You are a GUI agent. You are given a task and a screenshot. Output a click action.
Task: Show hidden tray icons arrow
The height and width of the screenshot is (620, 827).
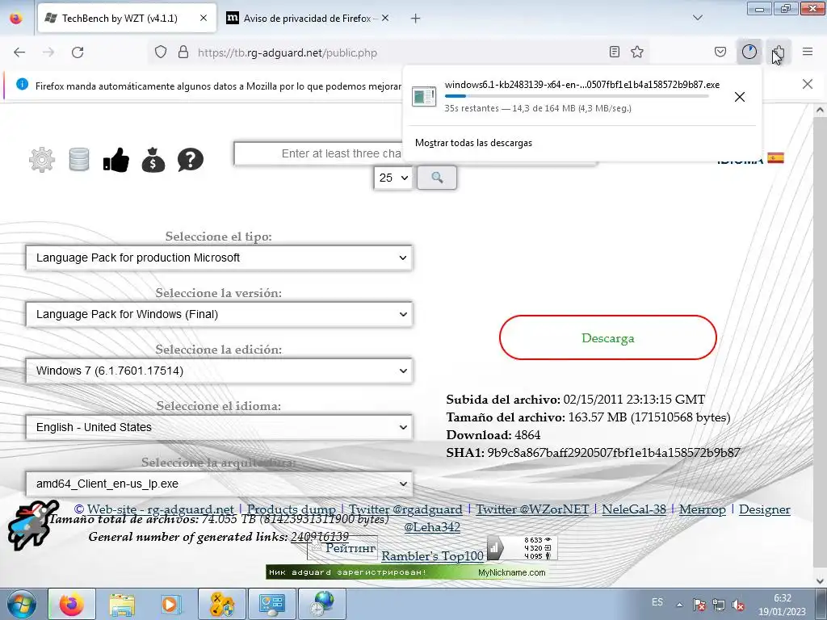pyautogui.click(x=680, y=605)
